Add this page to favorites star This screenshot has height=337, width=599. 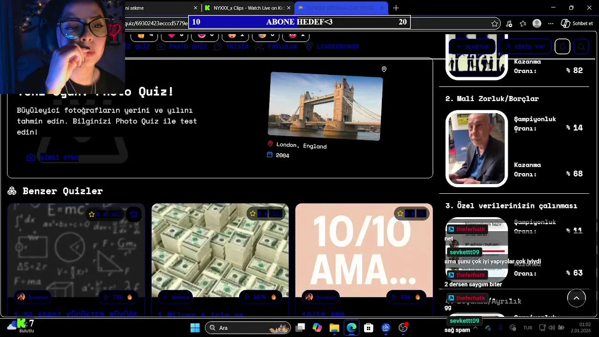495,23
